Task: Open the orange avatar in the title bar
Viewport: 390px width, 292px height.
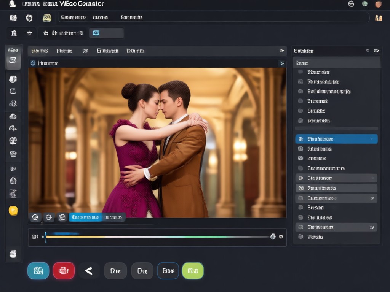Action: tap(378, 4)
